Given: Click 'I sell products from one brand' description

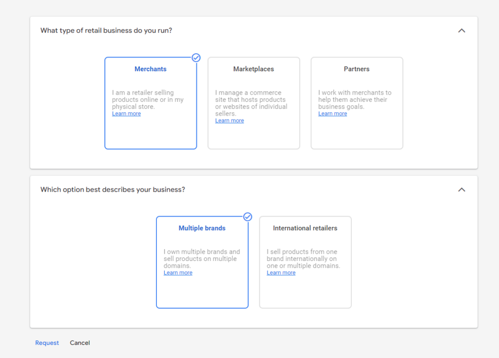Looking at the screenshot, I should [303, 259].
